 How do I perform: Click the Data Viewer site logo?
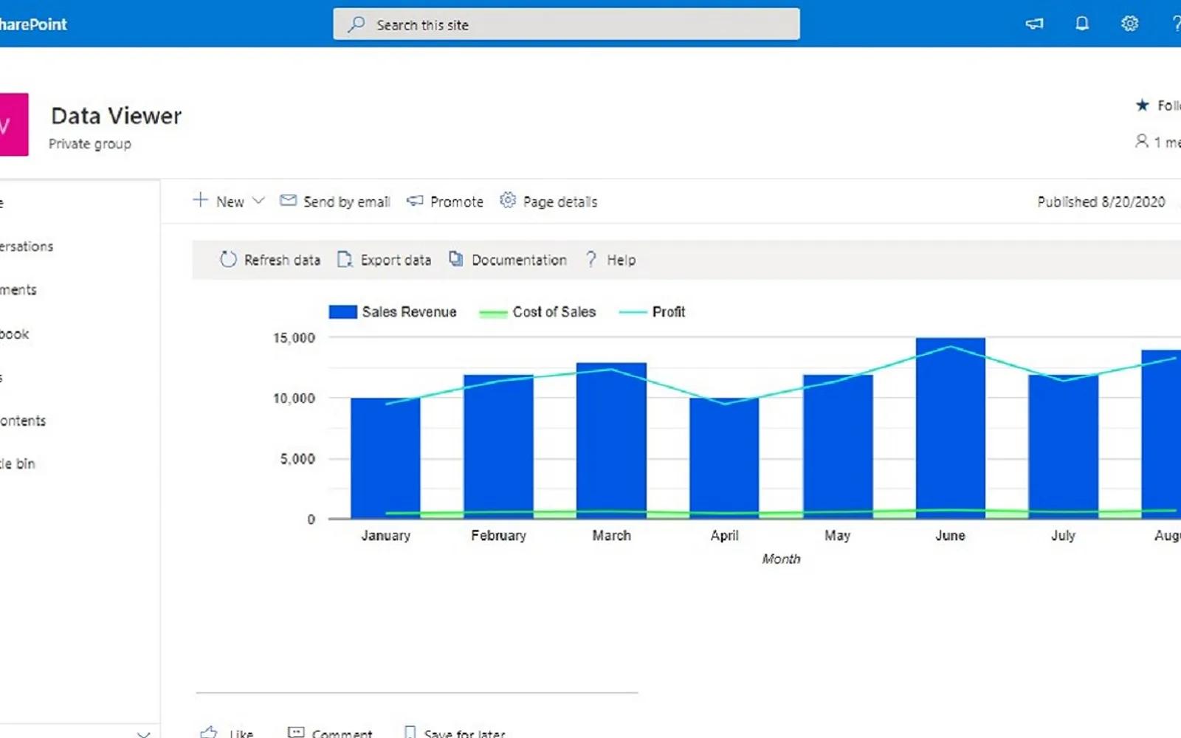[x=13, y=124]
